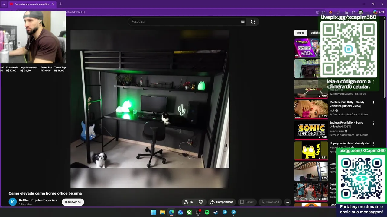
Task: Open the three-dot menu for Endless Possibility video
Action: point(374,123)
